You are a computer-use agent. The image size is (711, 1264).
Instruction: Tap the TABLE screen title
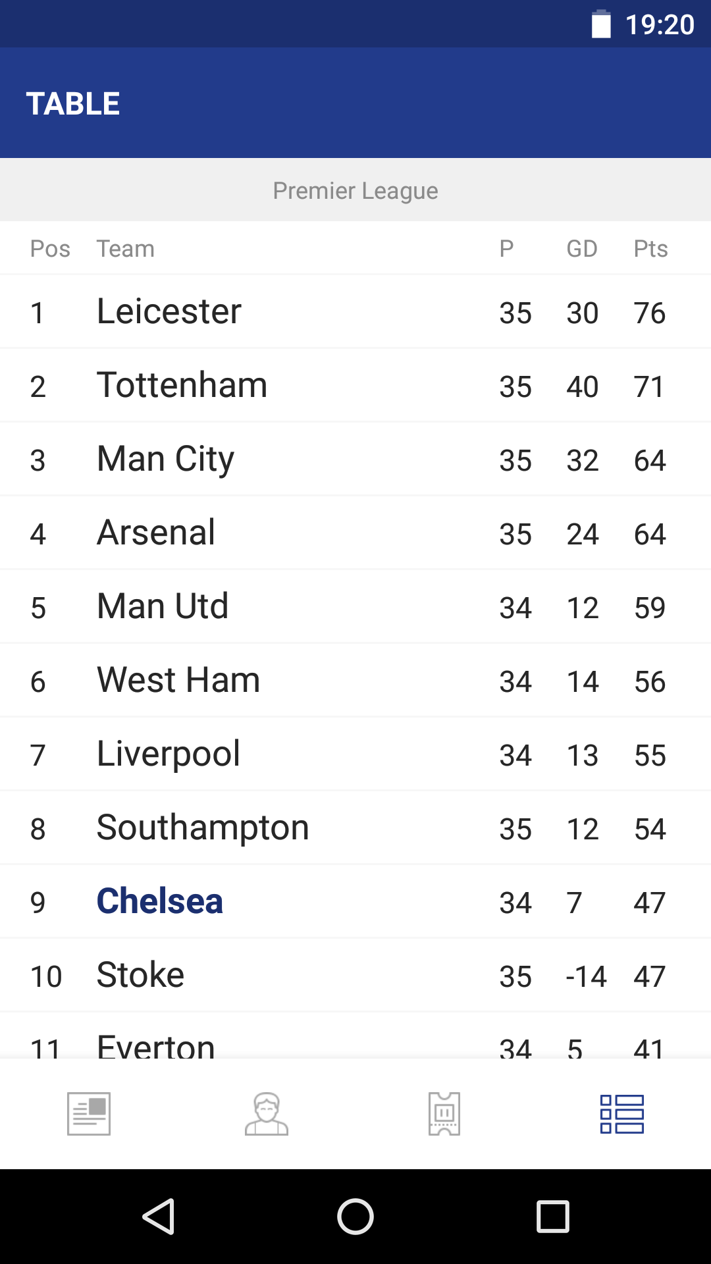pos(73,104)
